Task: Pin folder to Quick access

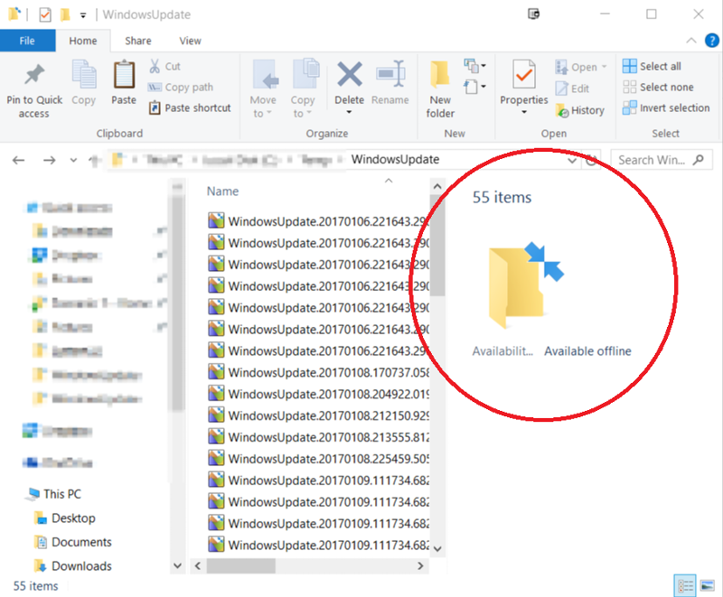Action: click(34, 90)
